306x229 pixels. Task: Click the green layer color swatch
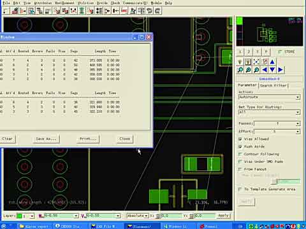19,216
